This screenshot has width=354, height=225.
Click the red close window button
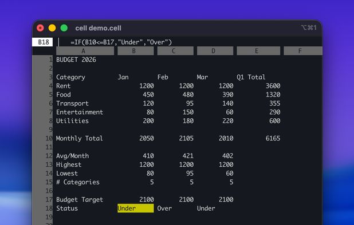coord(40,28)
